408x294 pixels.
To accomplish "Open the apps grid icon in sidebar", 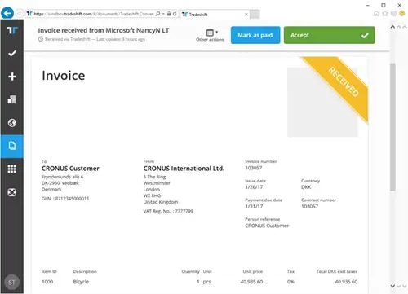I will click(x=12, y=169).
